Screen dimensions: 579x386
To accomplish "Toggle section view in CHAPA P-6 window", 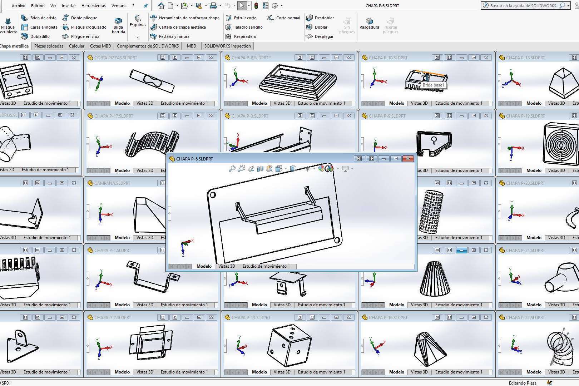I will tap(260, 169).
